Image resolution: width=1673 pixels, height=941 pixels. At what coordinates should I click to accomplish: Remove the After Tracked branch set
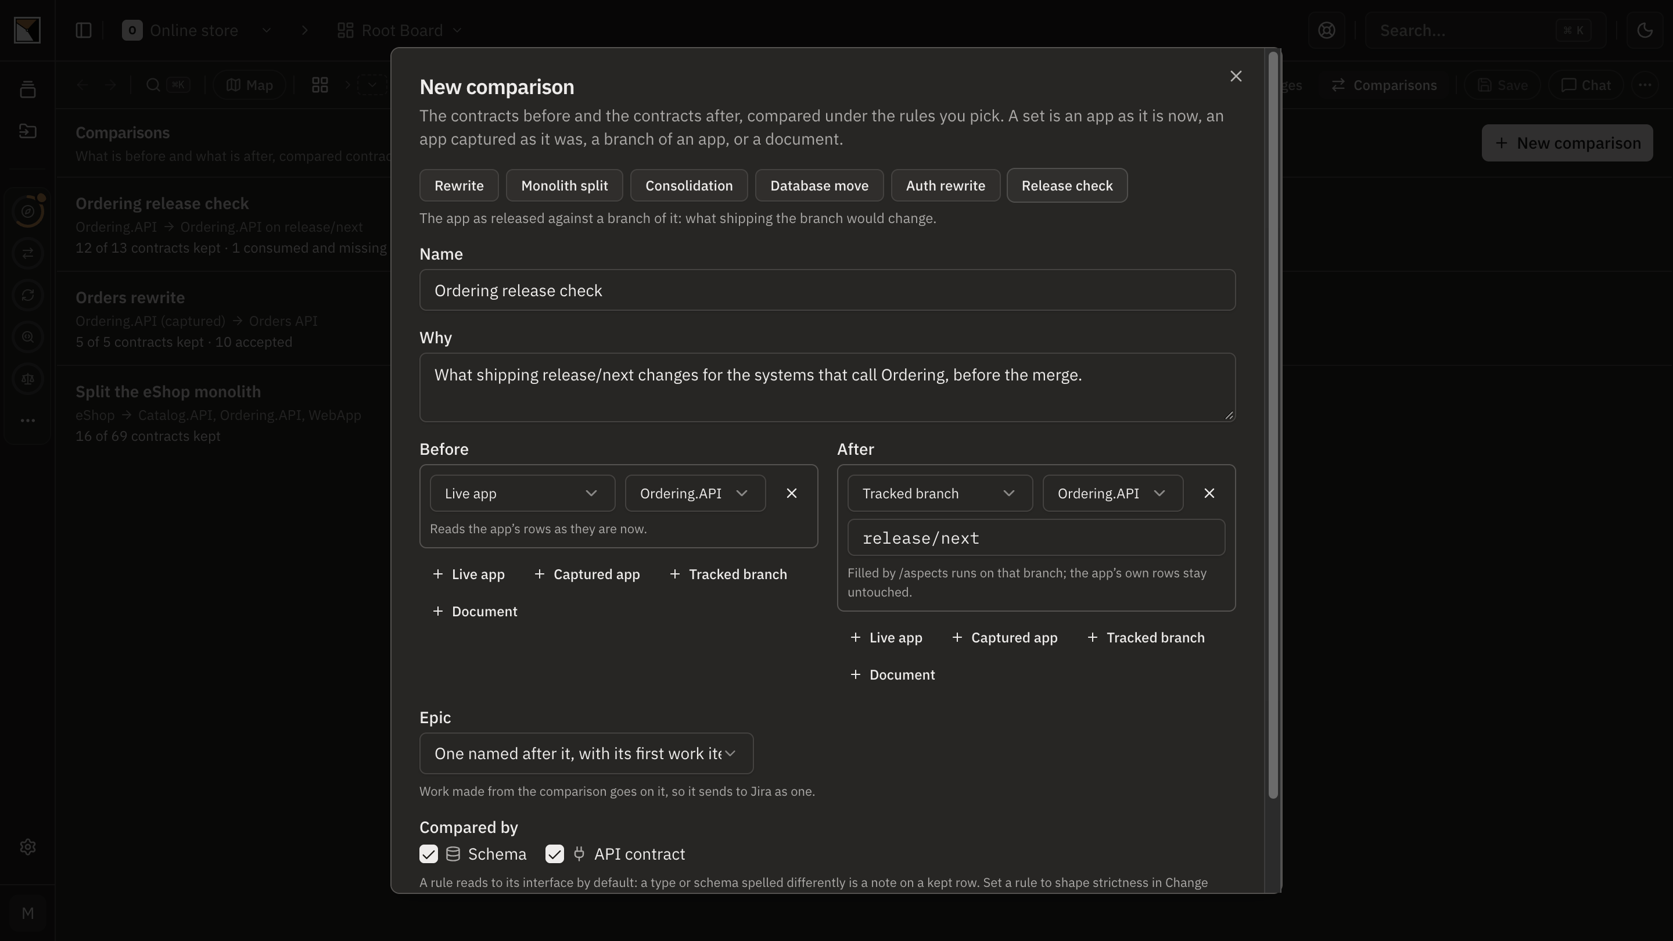point(1209,494)
